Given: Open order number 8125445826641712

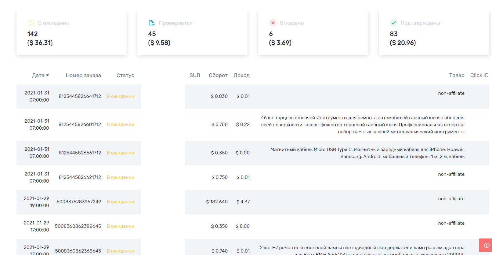Looking at the screenshot, I should coord(80,96).
